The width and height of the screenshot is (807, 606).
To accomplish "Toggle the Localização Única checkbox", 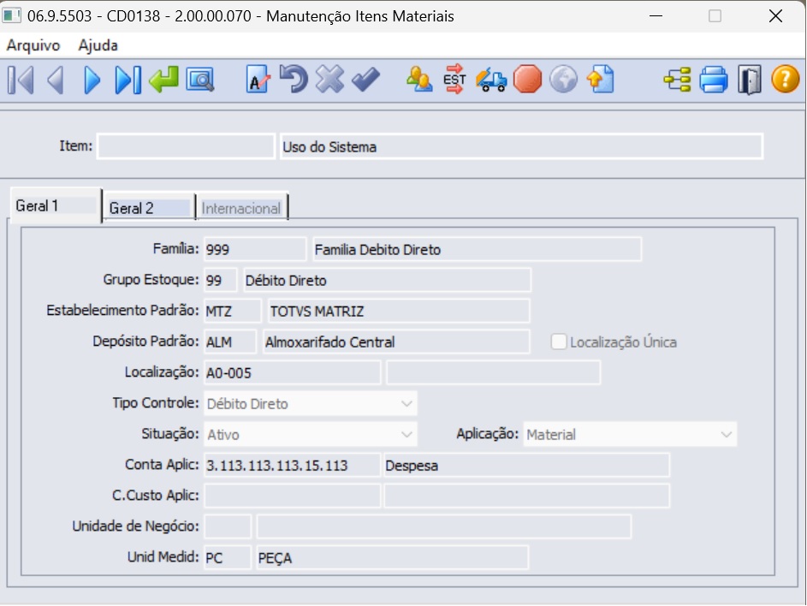I will pyautogui.click(x=559, y=342).
